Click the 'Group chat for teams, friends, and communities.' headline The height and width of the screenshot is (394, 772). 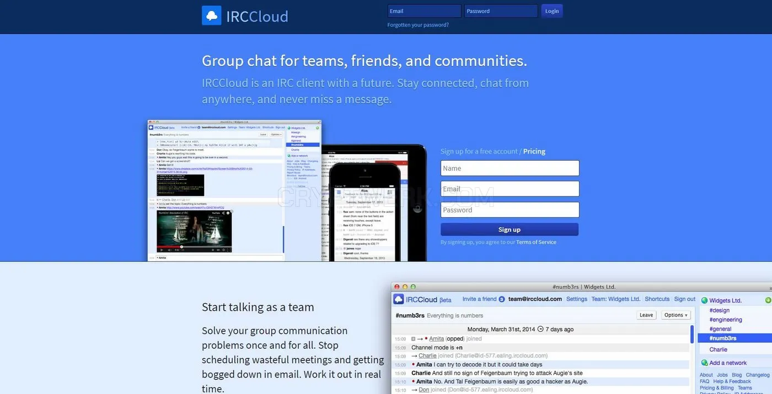click(x=364, y=61)
